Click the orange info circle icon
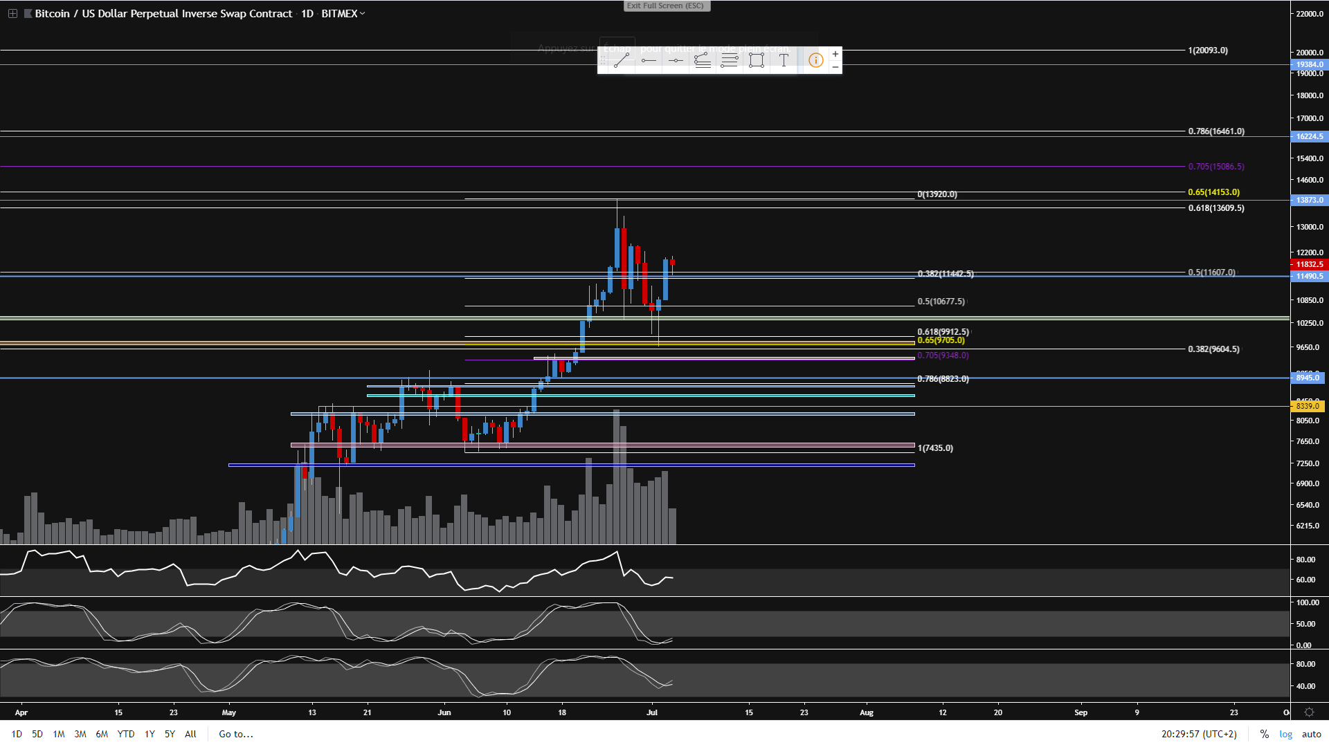 click(x=816, y=61)
